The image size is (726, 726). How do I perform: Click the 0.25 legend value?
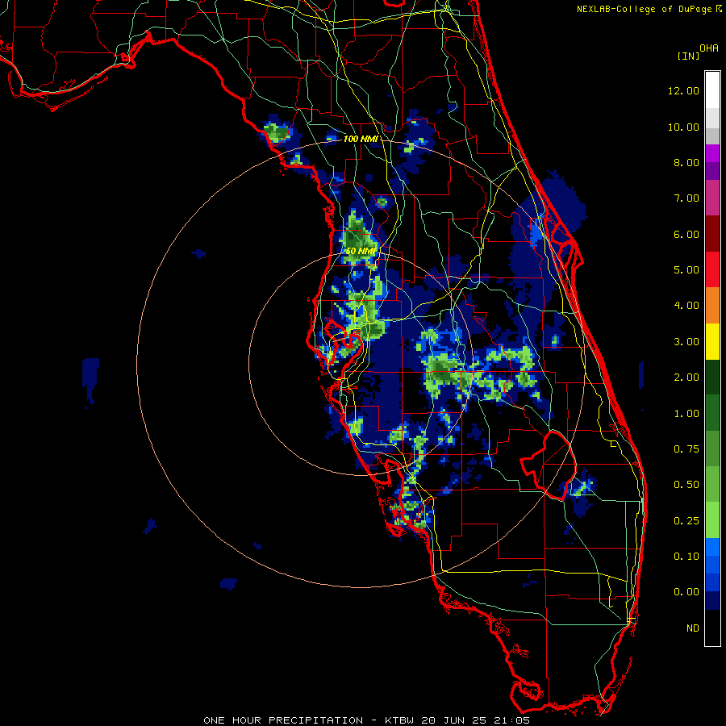pos(686,521)
